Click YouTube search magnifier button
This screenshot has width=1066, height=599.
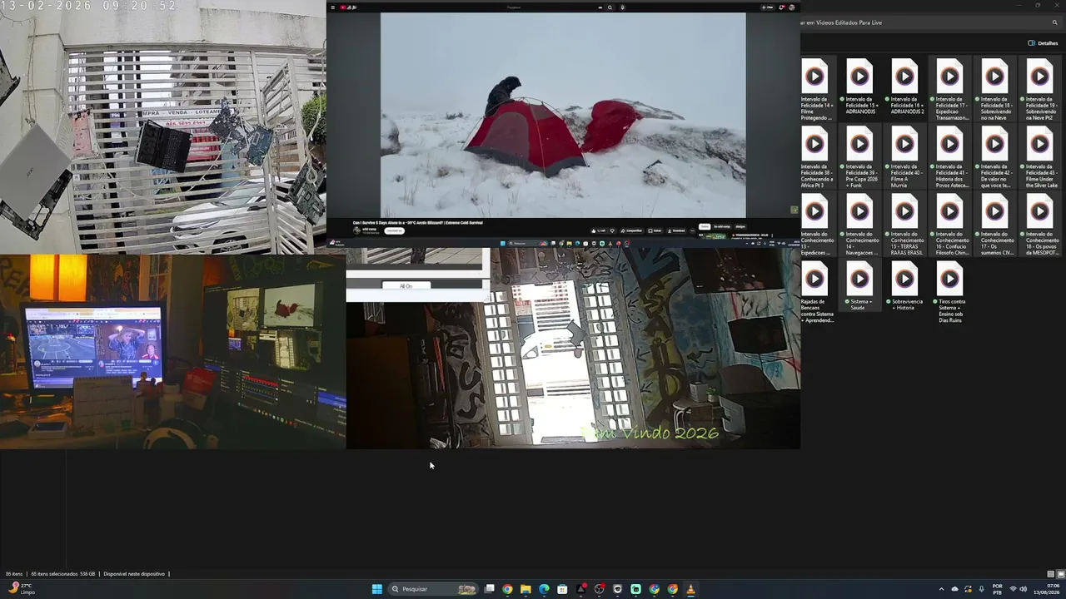pos(610,7)
